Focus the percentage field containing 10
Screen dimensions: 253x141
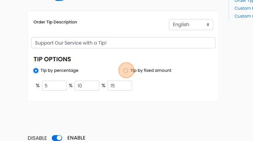pos(87,86)
